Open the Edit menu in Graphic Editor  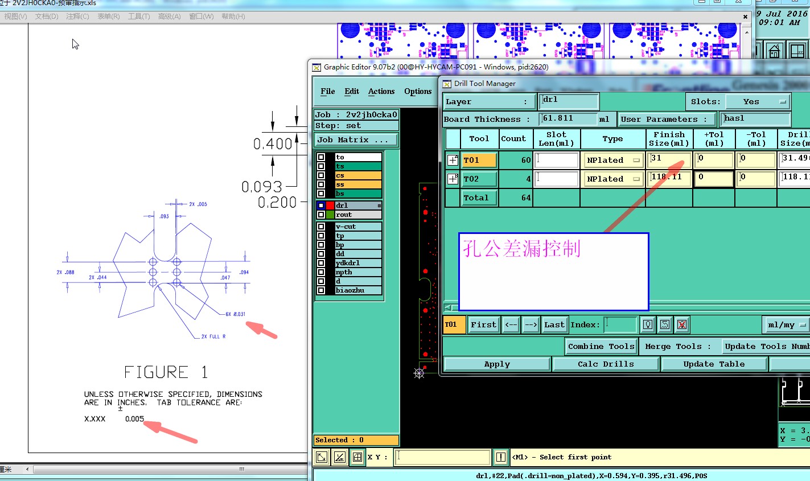(352, 91)
